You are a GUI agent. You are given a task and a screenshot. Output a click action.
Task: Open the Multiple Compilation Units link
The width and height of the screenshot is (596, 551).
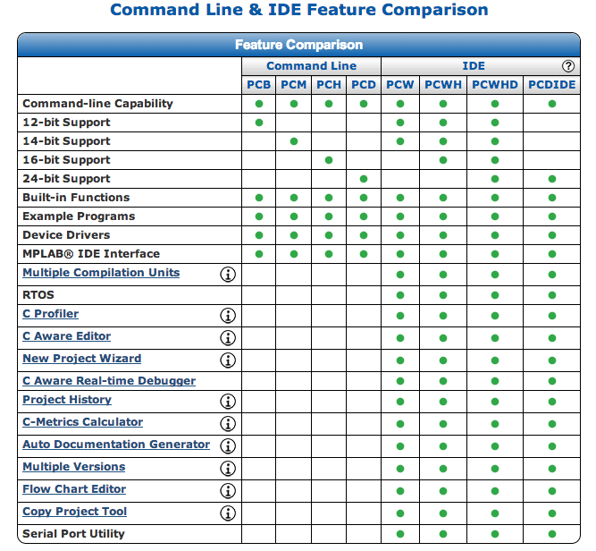click(x=101, y=273)
